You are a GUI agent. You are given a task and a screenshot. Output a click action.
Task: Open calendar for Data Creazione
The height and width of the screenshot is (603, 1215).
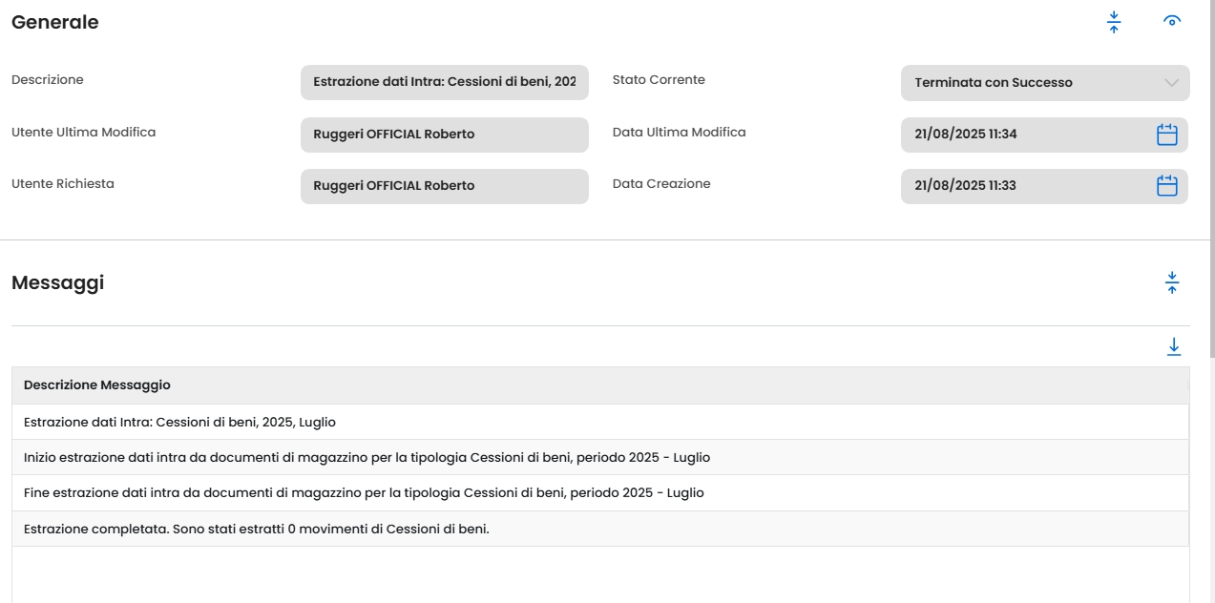(1166, 186)
